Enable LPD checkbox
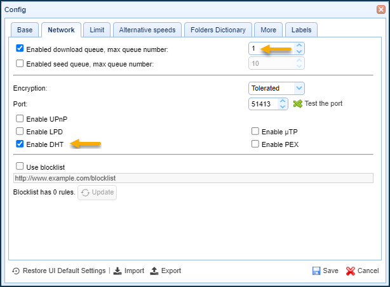The width and height of the screenshot is (390, 287). click(20, 131)
